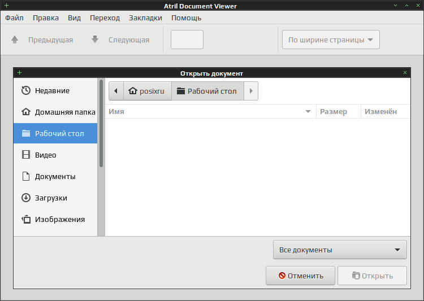This screenshot has width=424, height=301.
Task: Click the green plus icon in dialog title bar
Action: click(19, 73)
